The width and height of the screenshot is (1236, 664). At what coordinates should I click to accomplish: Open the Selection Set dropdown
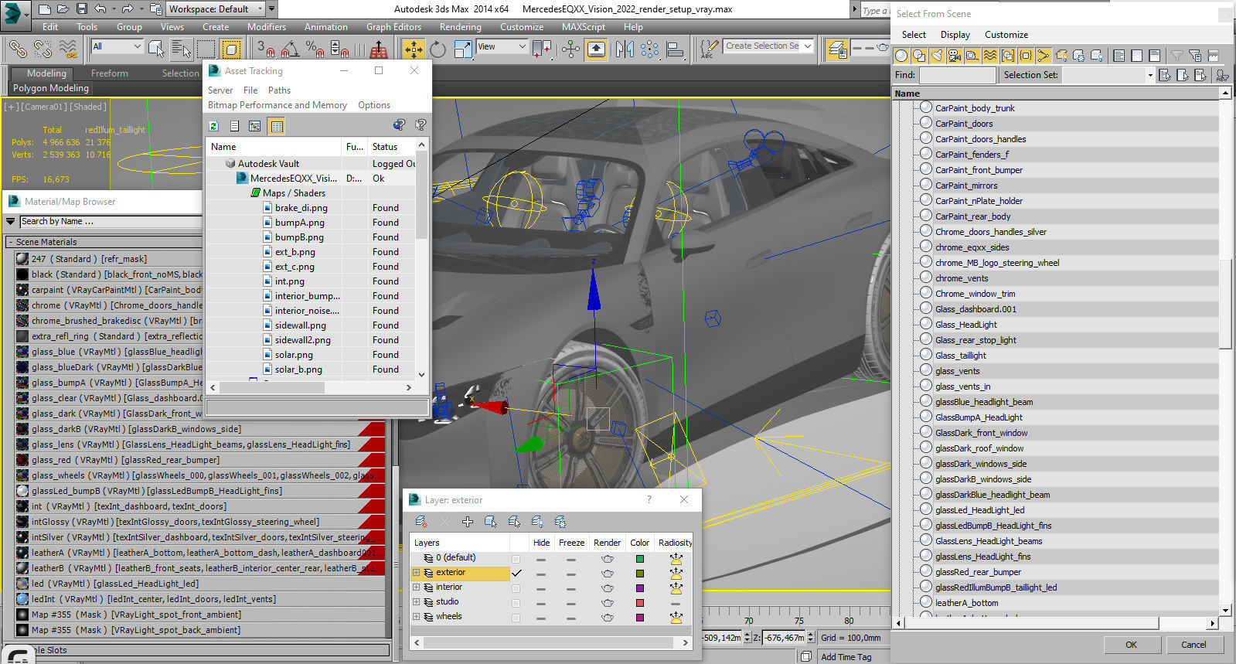[x=1149, y=75]
